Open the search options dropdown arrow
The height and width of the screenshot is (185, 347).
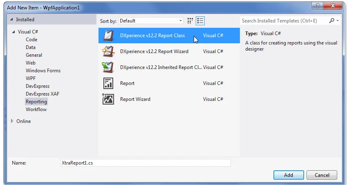[x=338, y=21]
